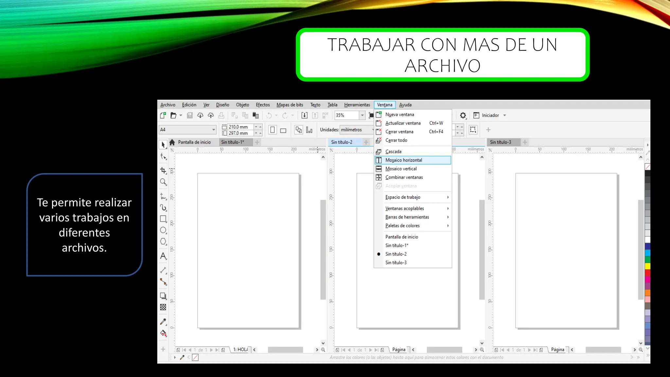Click the page width 210.0 mm field

tap(241, 127)
